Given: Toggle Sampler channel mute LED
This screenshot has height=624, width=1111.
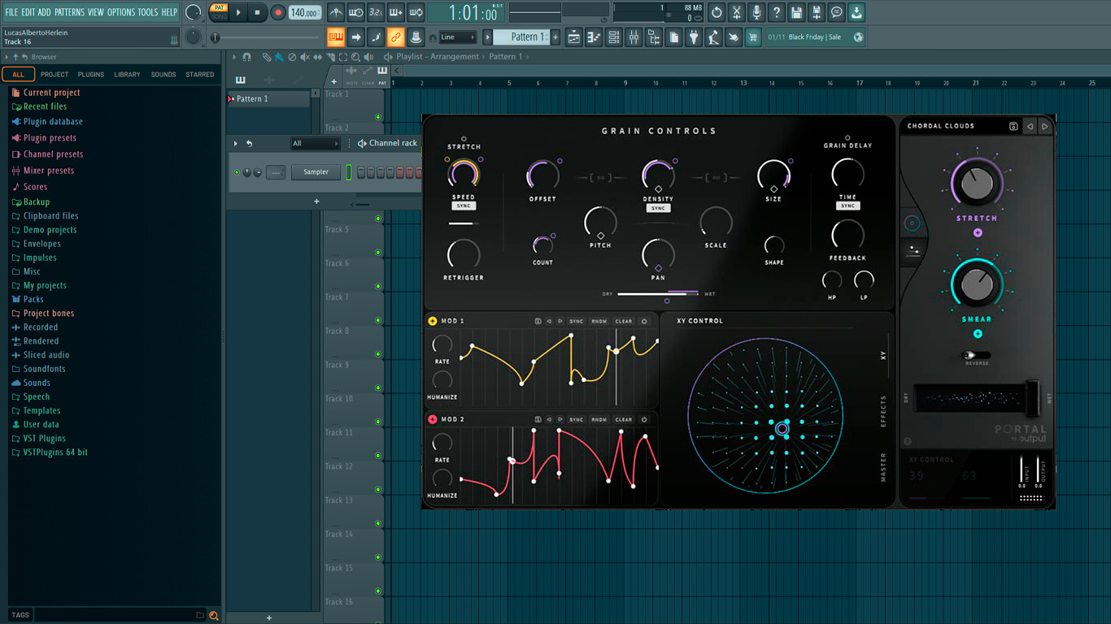Looking at the screenshot, I should 237,172.
